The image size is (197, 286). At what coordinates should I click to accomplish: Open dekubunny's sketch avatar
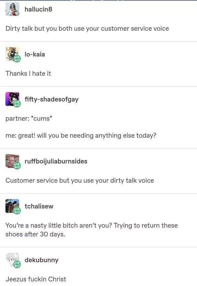(12, 260)
